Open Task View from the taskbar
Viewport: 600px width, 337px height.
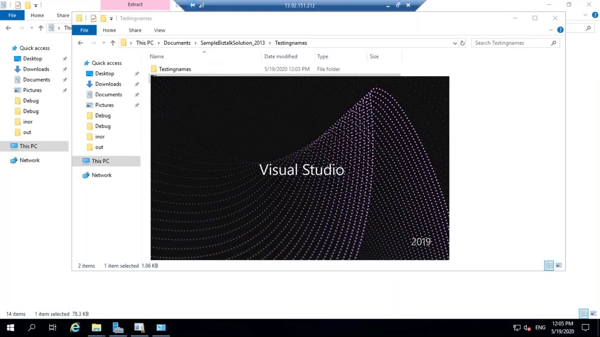coord(52,328)
